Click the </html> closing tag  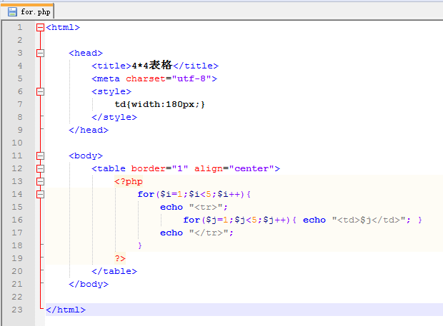point(66,310)
